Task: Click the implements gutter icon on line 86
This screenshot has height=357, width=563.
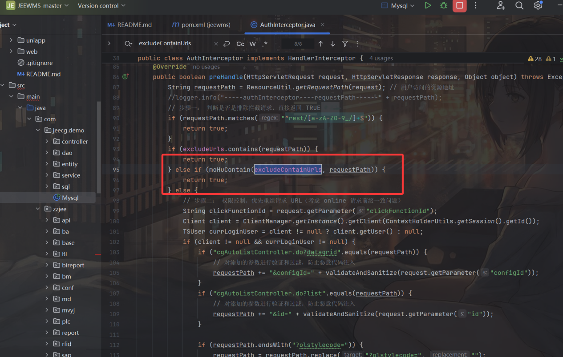Action: (126, 77)
